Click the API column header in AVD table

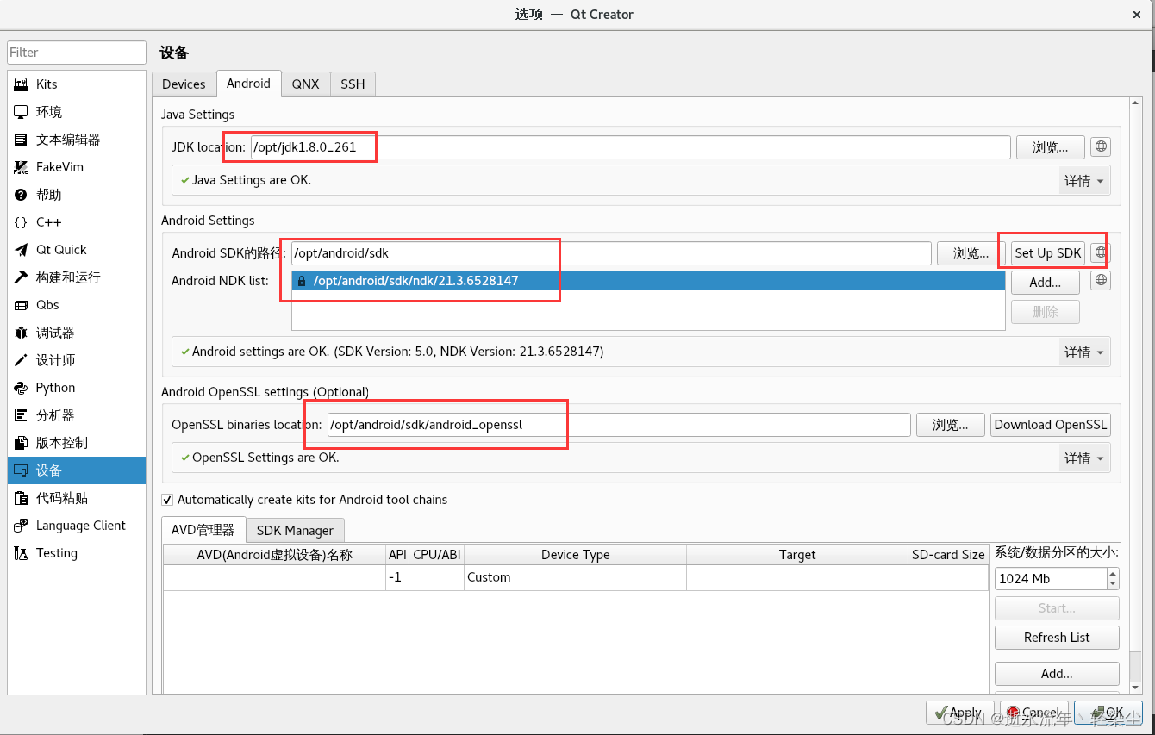pos(397,555)
